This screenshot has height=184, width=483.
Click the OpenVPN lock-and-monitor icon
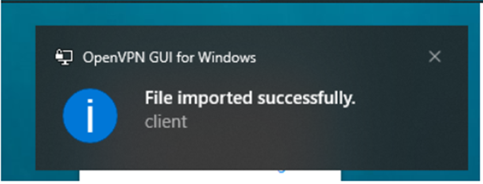tap(64, 57)
